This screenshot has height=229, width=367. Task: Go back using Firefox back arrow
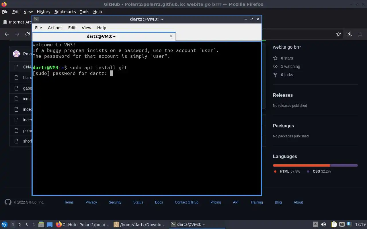tap(7, 34)
